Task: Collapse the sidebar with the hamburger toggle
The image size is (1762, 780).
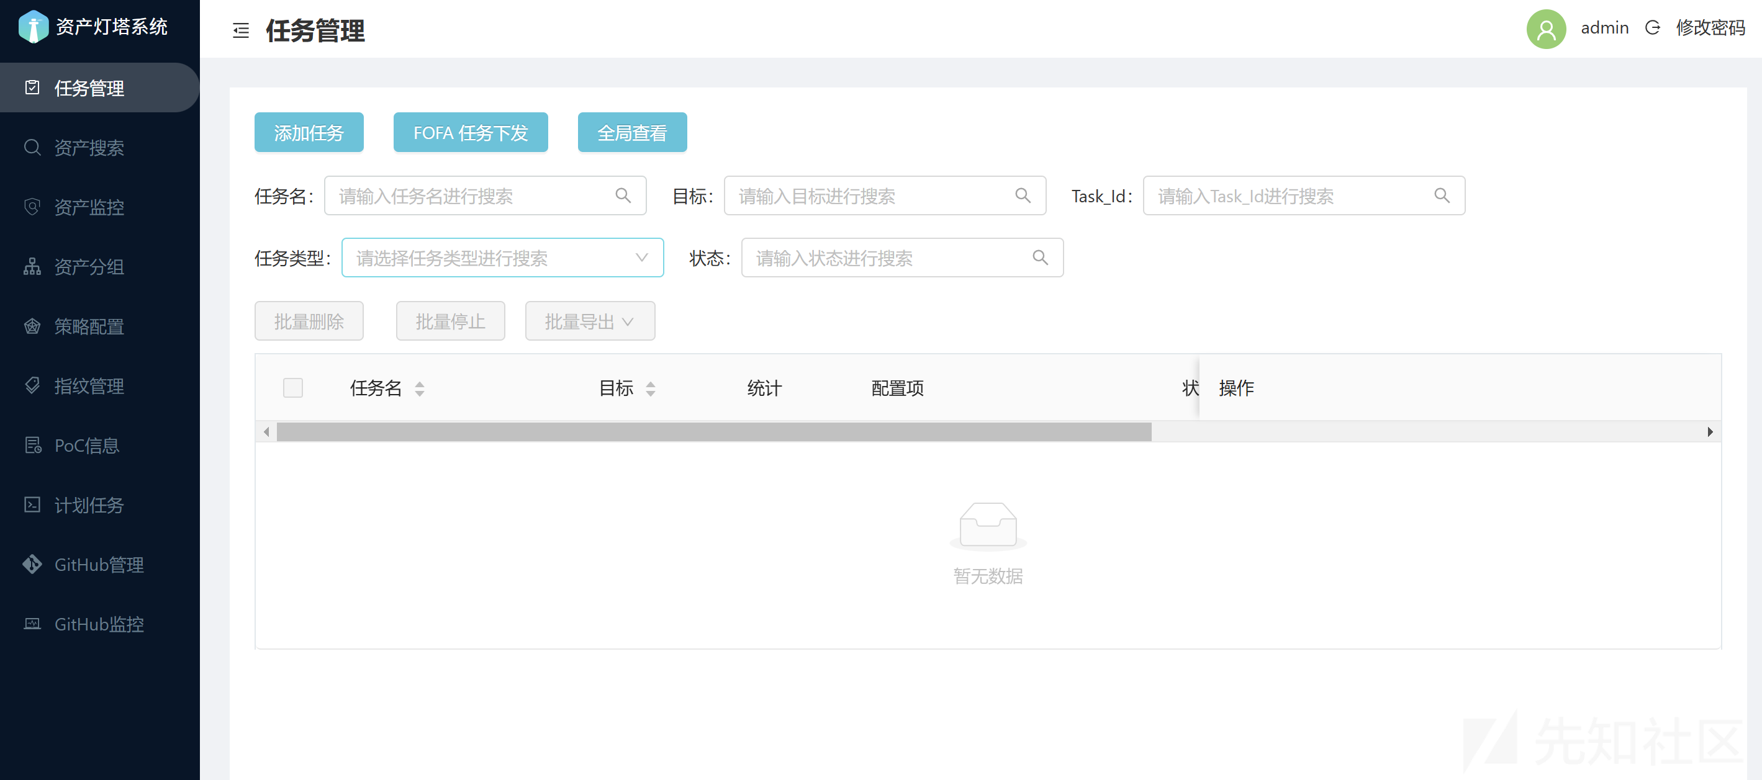Action: click(240, 31)
